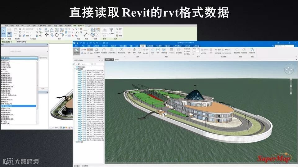Click the 1 : 100 view scale in Revit

55,128
